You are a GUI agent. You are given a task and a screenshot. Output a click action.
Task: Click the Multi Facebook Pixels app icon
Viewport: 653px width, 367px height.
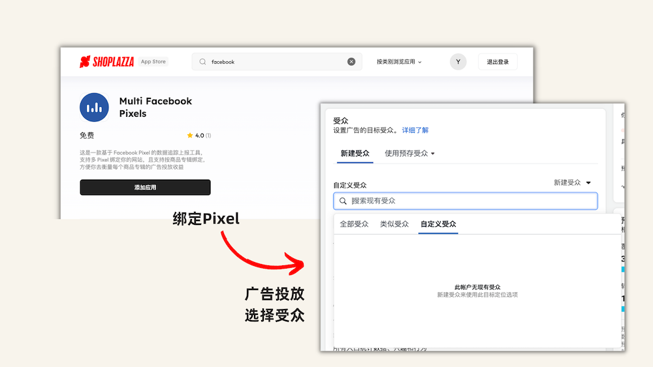click(x=94, y=108)
